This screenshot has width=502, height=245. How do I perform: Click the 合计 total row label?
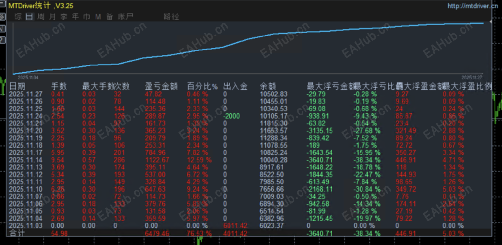[x=17, y=233]
